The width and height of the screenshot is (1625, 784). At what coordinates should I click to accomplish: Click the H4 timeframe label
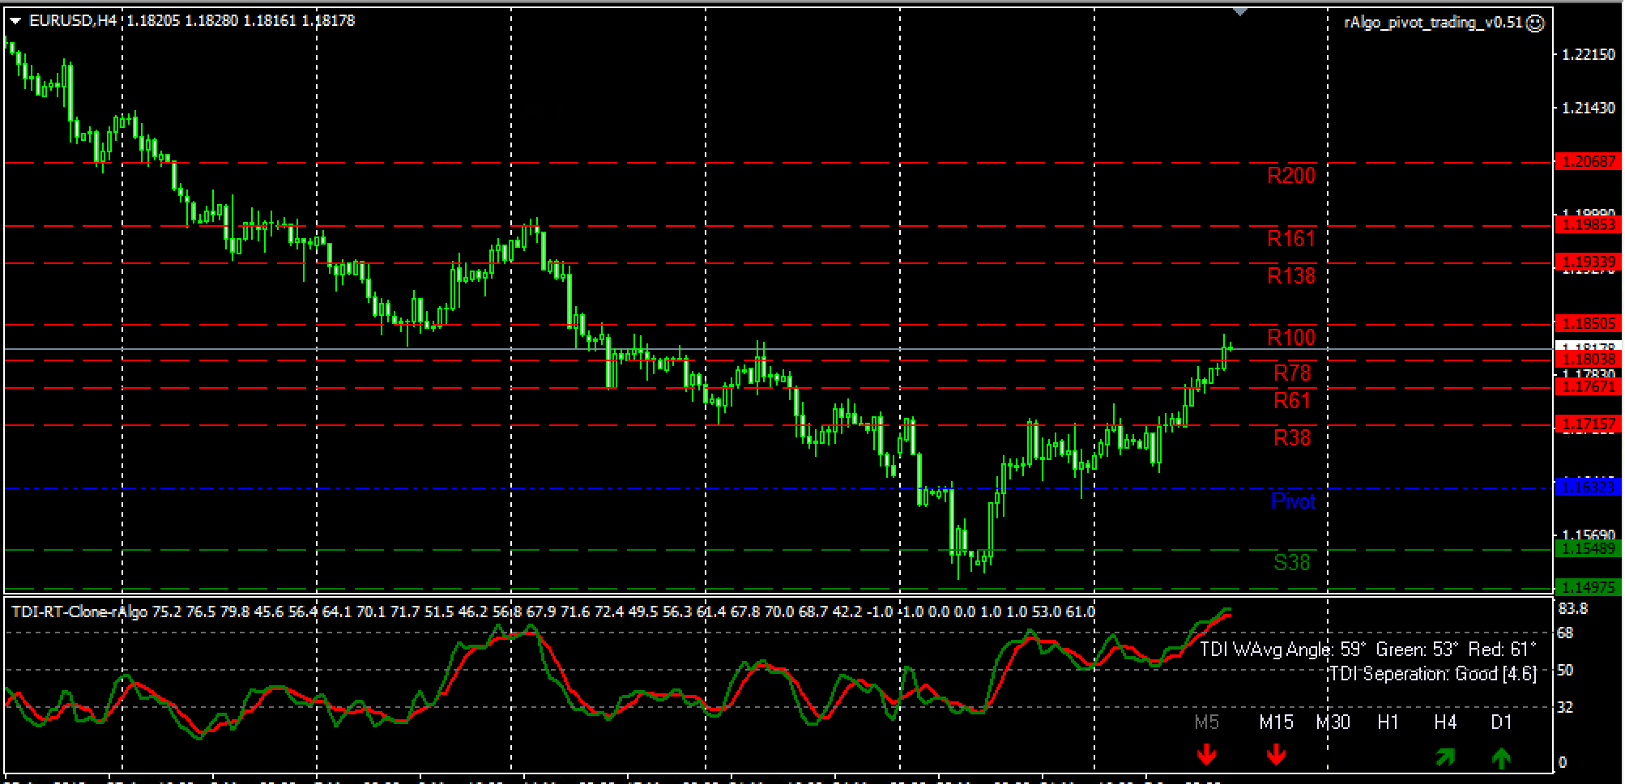1445,722
